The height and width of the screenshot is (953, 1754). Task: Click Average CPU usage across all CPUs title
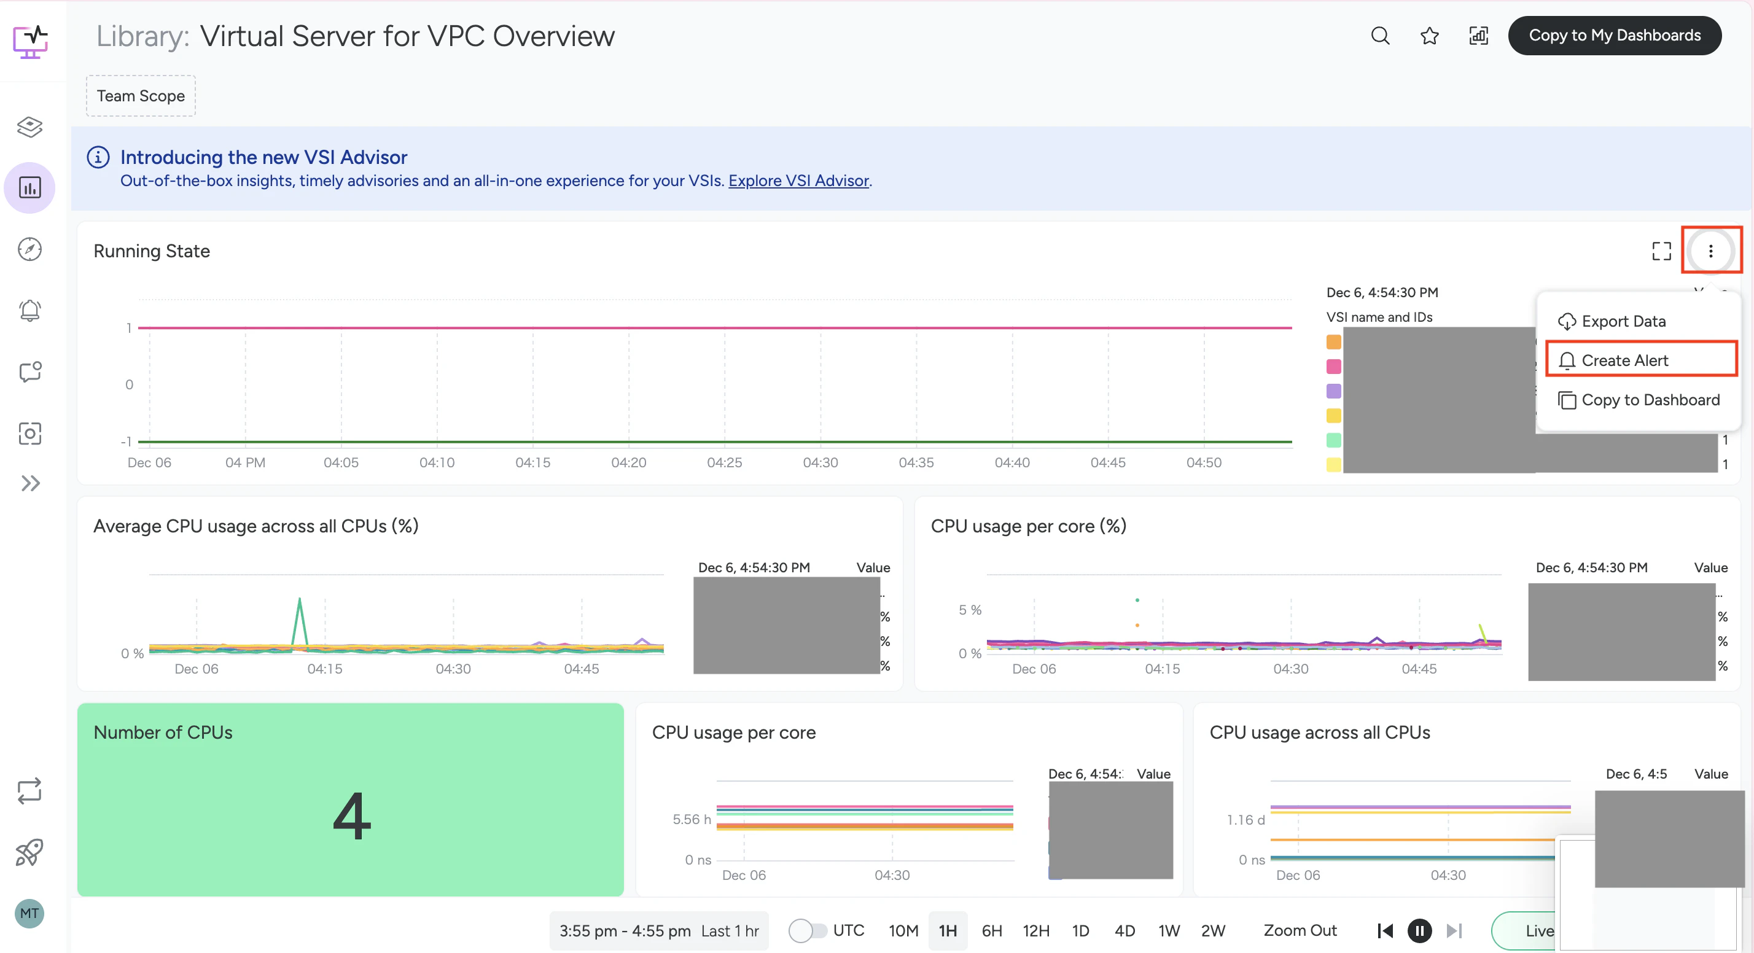tap(256, 526)
